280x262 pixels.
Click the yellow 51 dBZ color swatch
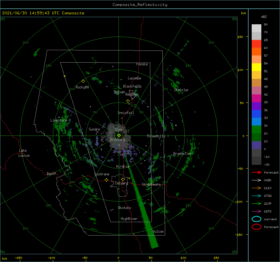(x=256, y=67)
